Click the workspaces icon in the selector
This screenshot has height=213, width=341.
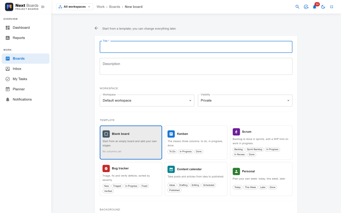coord(60,7)
